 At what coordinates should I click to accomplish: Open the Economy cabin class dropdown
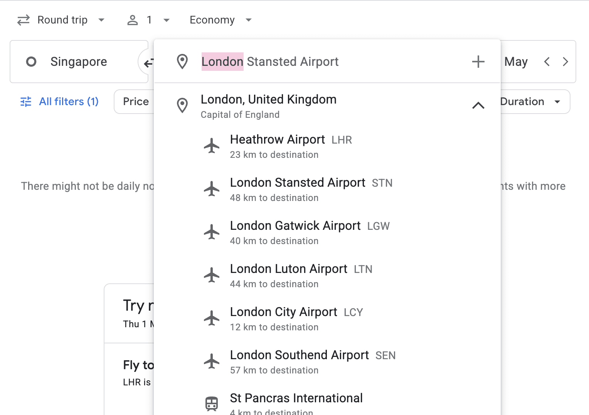220,20
